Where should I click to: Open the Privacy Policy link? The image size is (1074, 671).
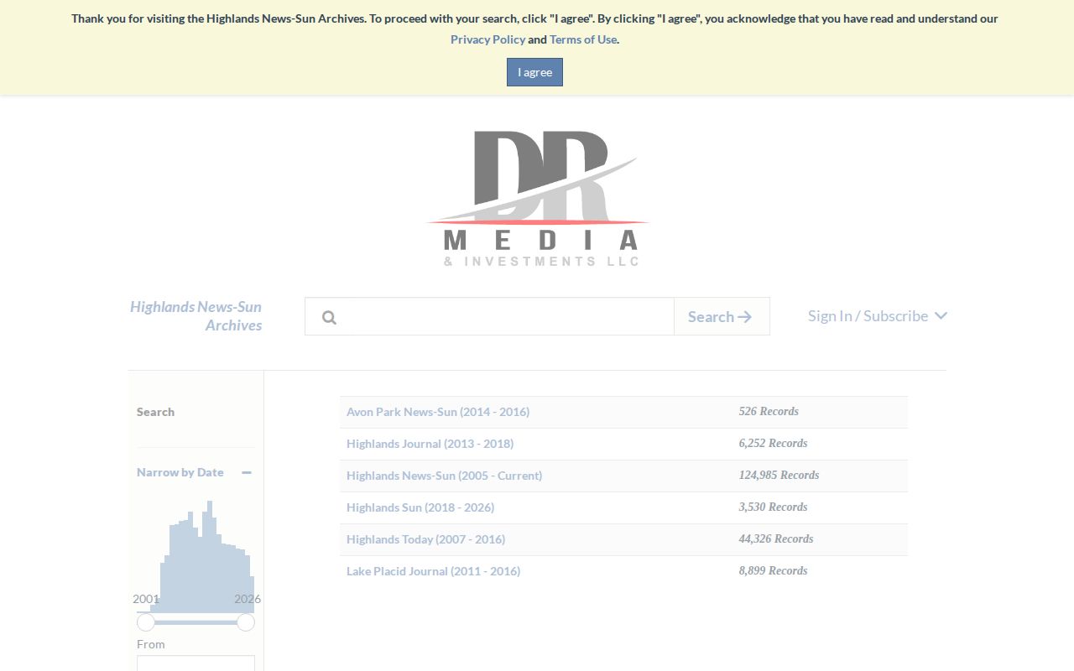487,39
